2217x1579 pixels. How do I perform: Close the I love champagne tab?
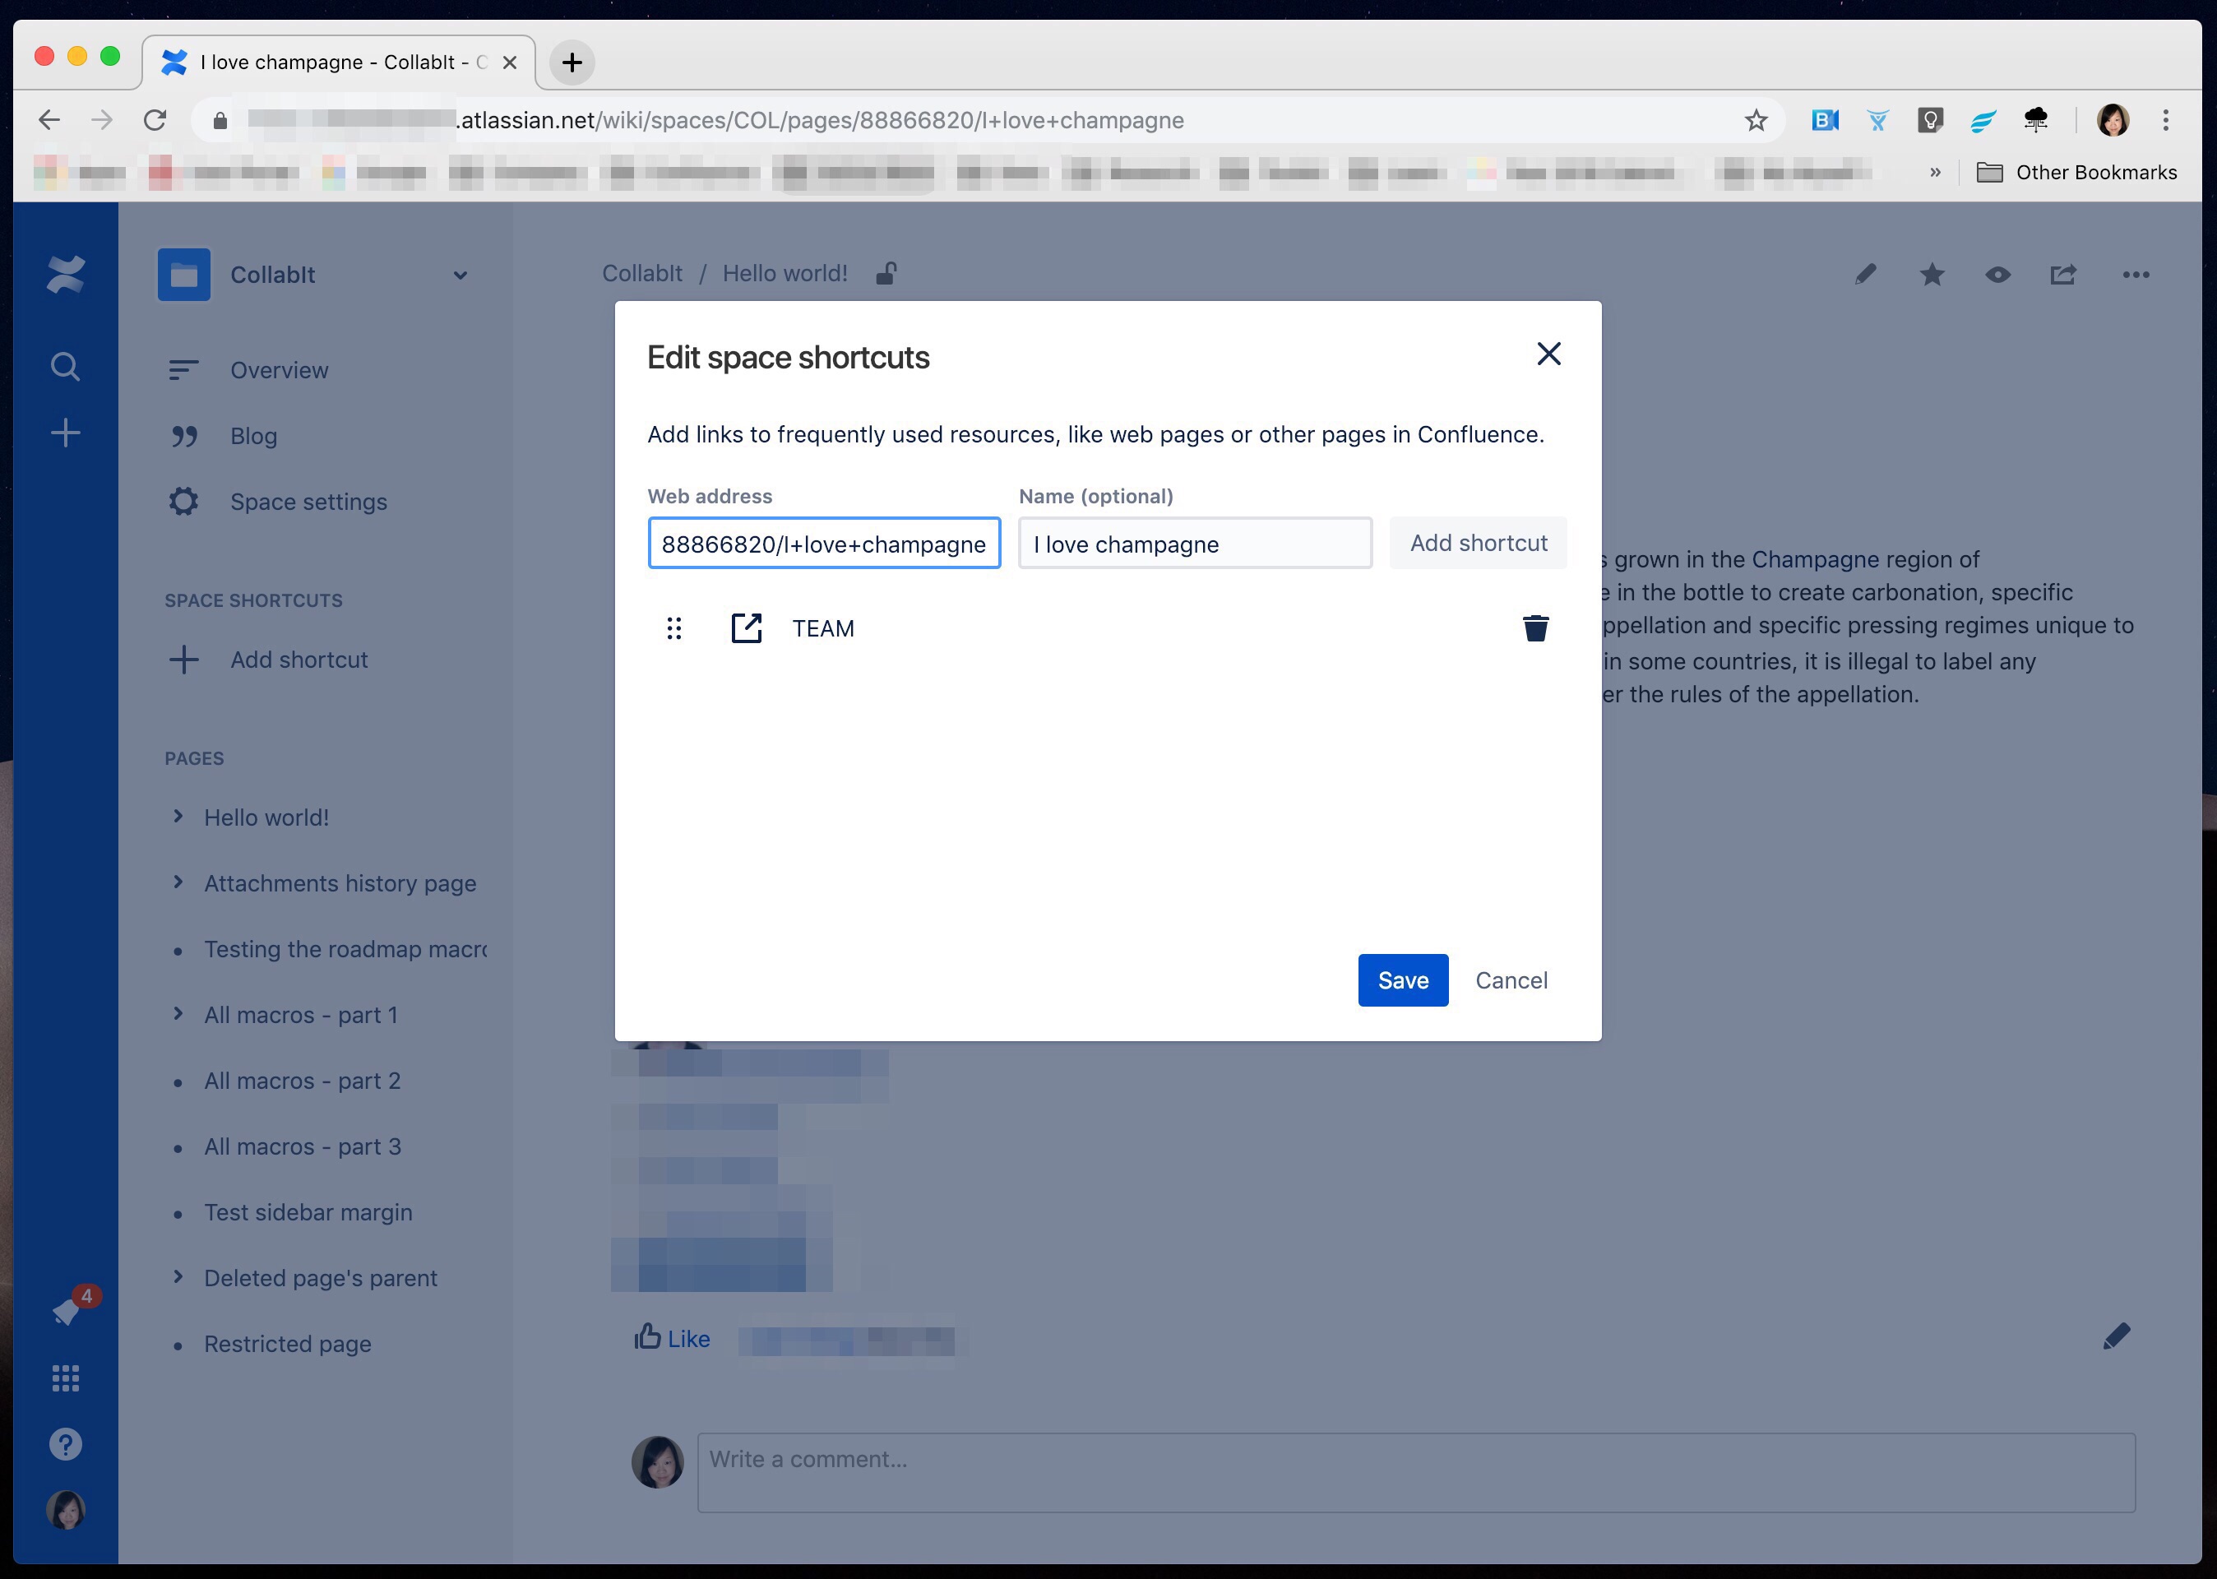tap(509, 63)
